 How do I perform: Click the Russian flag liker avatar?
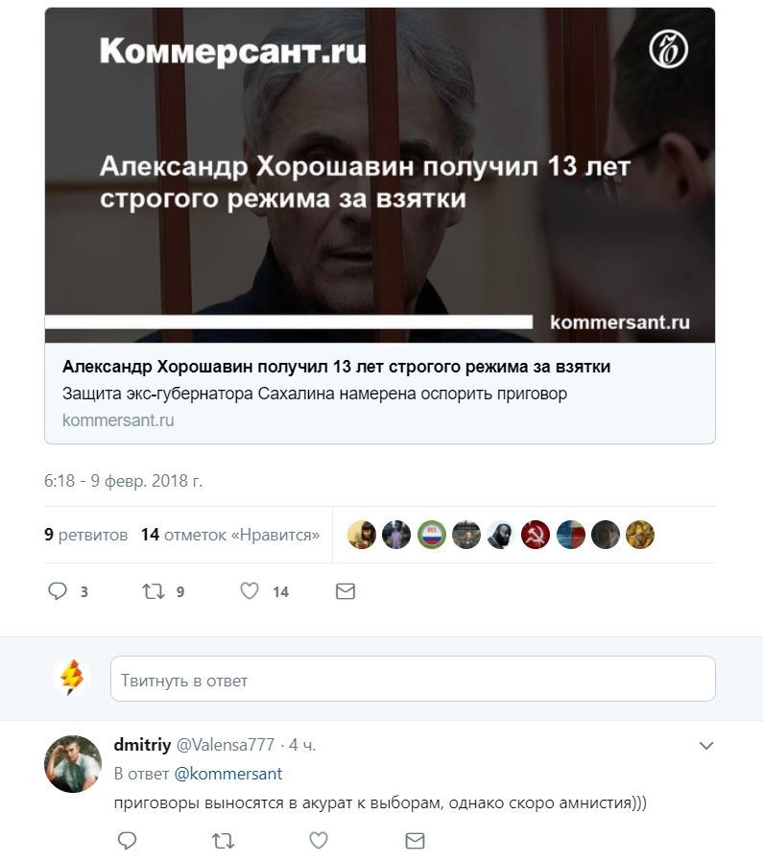point(432,535)
